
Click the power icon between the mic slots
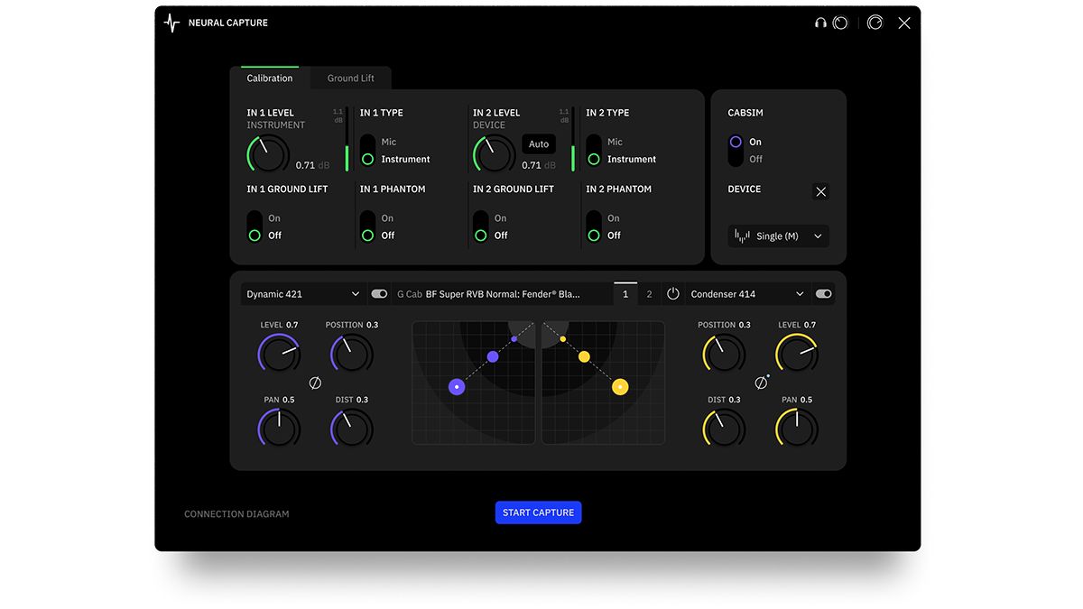pos(673,293)
